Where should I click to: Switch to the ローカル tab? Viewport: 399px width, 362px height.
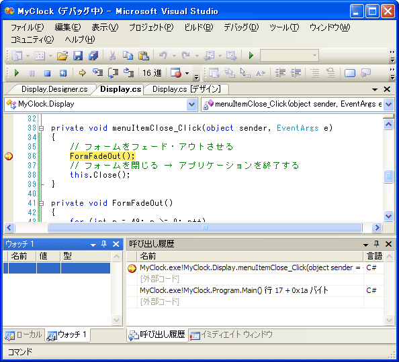(x=24, y=335)
